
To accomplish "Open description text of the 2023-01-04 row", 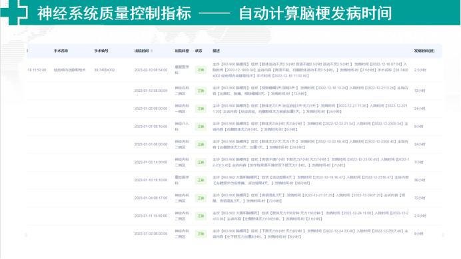I will tap(309, 198).
